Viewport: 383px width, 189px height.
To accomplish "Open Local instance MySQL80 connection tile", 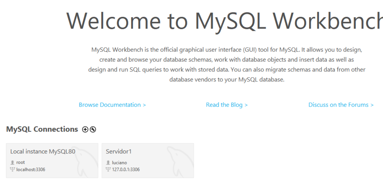I will click(52, 160).
